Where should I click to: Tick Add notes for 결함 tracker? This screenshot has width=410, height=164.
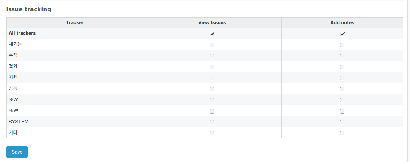click(342, 67)
